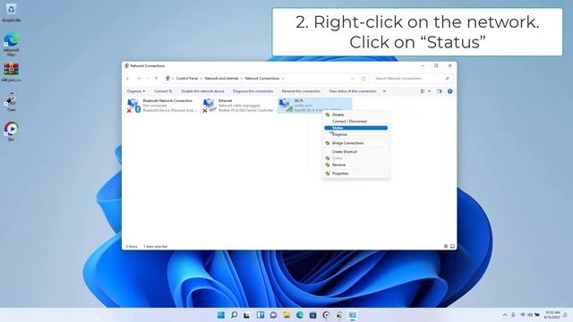The width and height of the screenshot is (573, 322).
Task: Click the Up one level arrow
Action: click(x=156, y=79)
